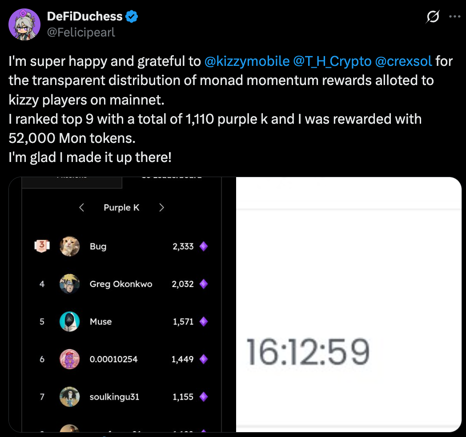Select Muse's masked avatar icon
Image resolution: width=466 pixels, height=437 pixels.
[70, 321]
